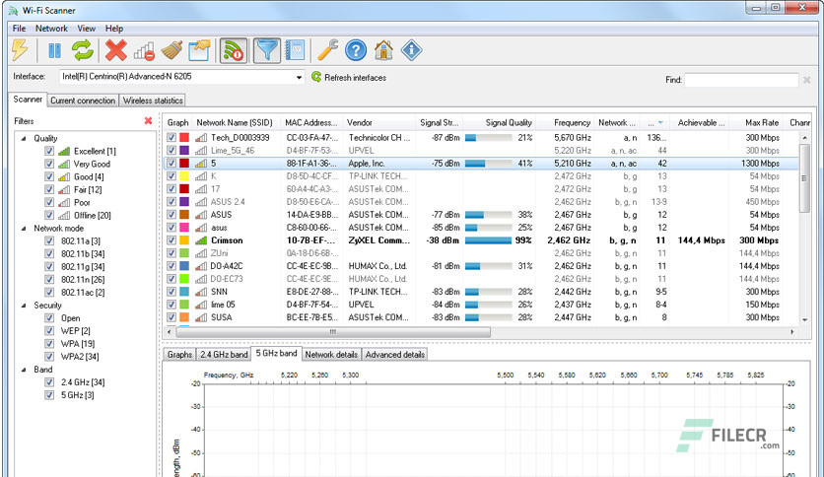Image resolution: width=824 pixels, height=477 pixels.
Task: Sort by Signal Quality column header
Action: (x=499, y=122)
